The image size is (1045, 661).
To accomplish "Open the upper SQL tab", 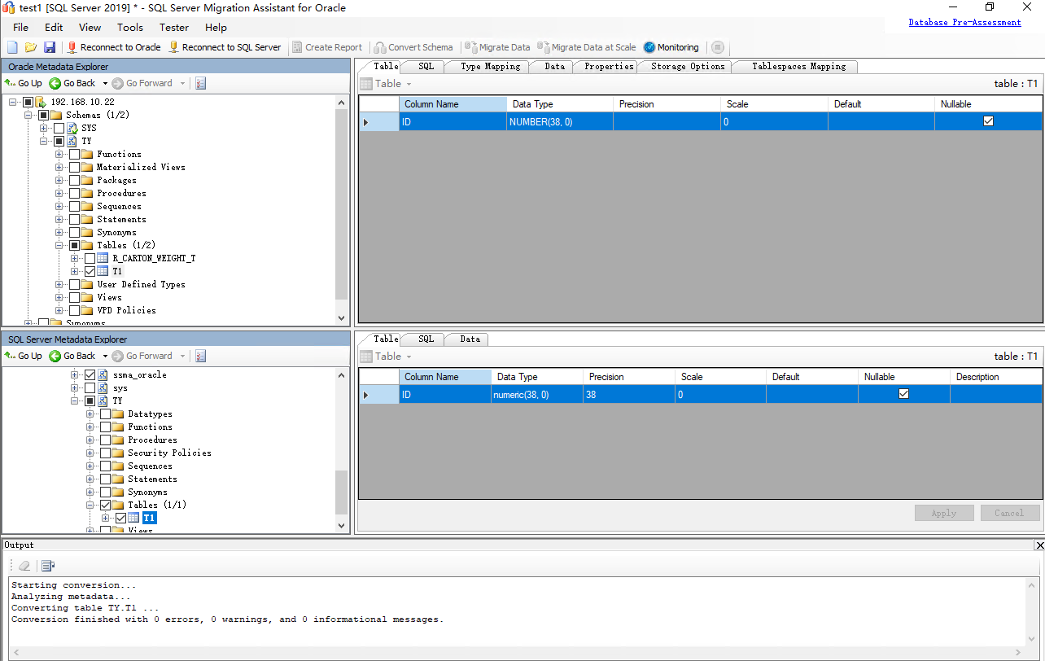I will pos(426,66).
